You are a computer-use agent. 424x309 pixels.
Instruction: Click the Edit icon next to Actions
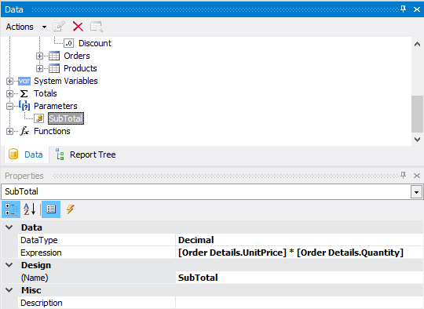click(59, 27)
